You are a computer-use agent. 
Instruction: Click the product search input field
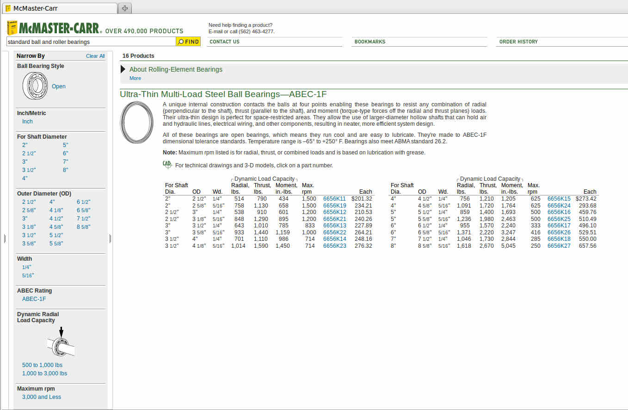(x=91, y=42)
